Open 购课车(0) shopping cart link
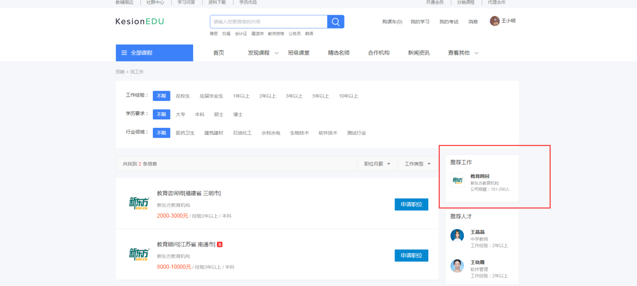637x286 pixels. tap(392, 22)
